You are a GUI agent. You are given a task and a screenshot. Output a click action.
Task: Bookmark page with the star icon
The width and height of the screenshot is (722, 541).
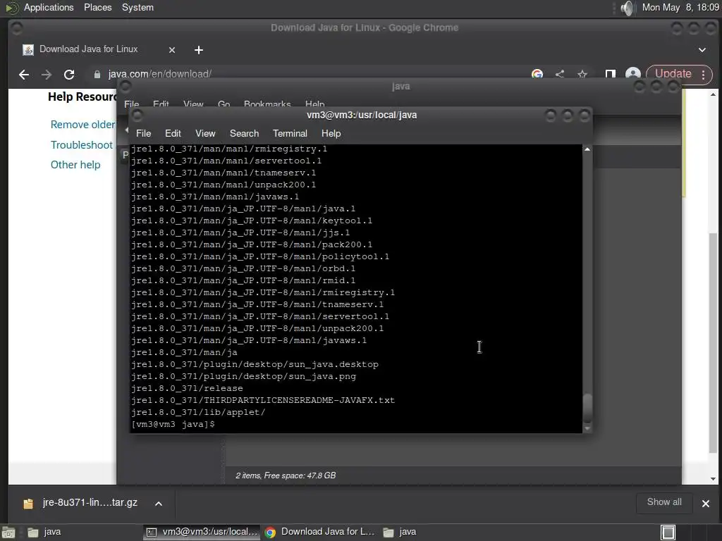tap(582, 73)
